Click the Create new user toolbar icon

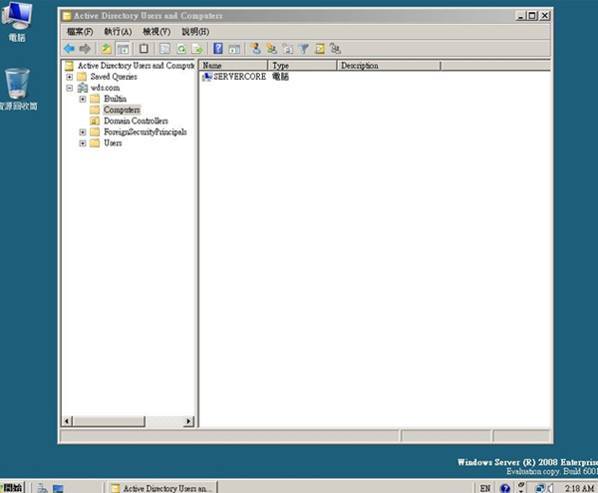tap(255, 48)
